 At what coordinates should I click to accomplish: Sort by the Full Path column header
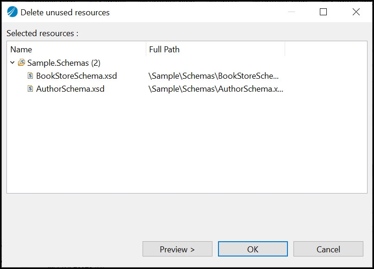(x=215, y=50)
